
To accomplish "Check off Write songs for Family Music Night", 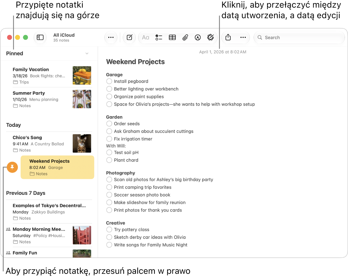I will (x=109, y=245).
